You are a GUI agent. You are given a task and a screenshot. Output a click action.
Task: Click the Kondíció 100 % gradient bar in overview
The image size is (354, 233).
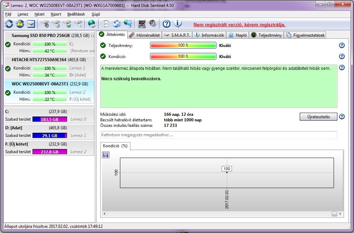pos(183,56)
